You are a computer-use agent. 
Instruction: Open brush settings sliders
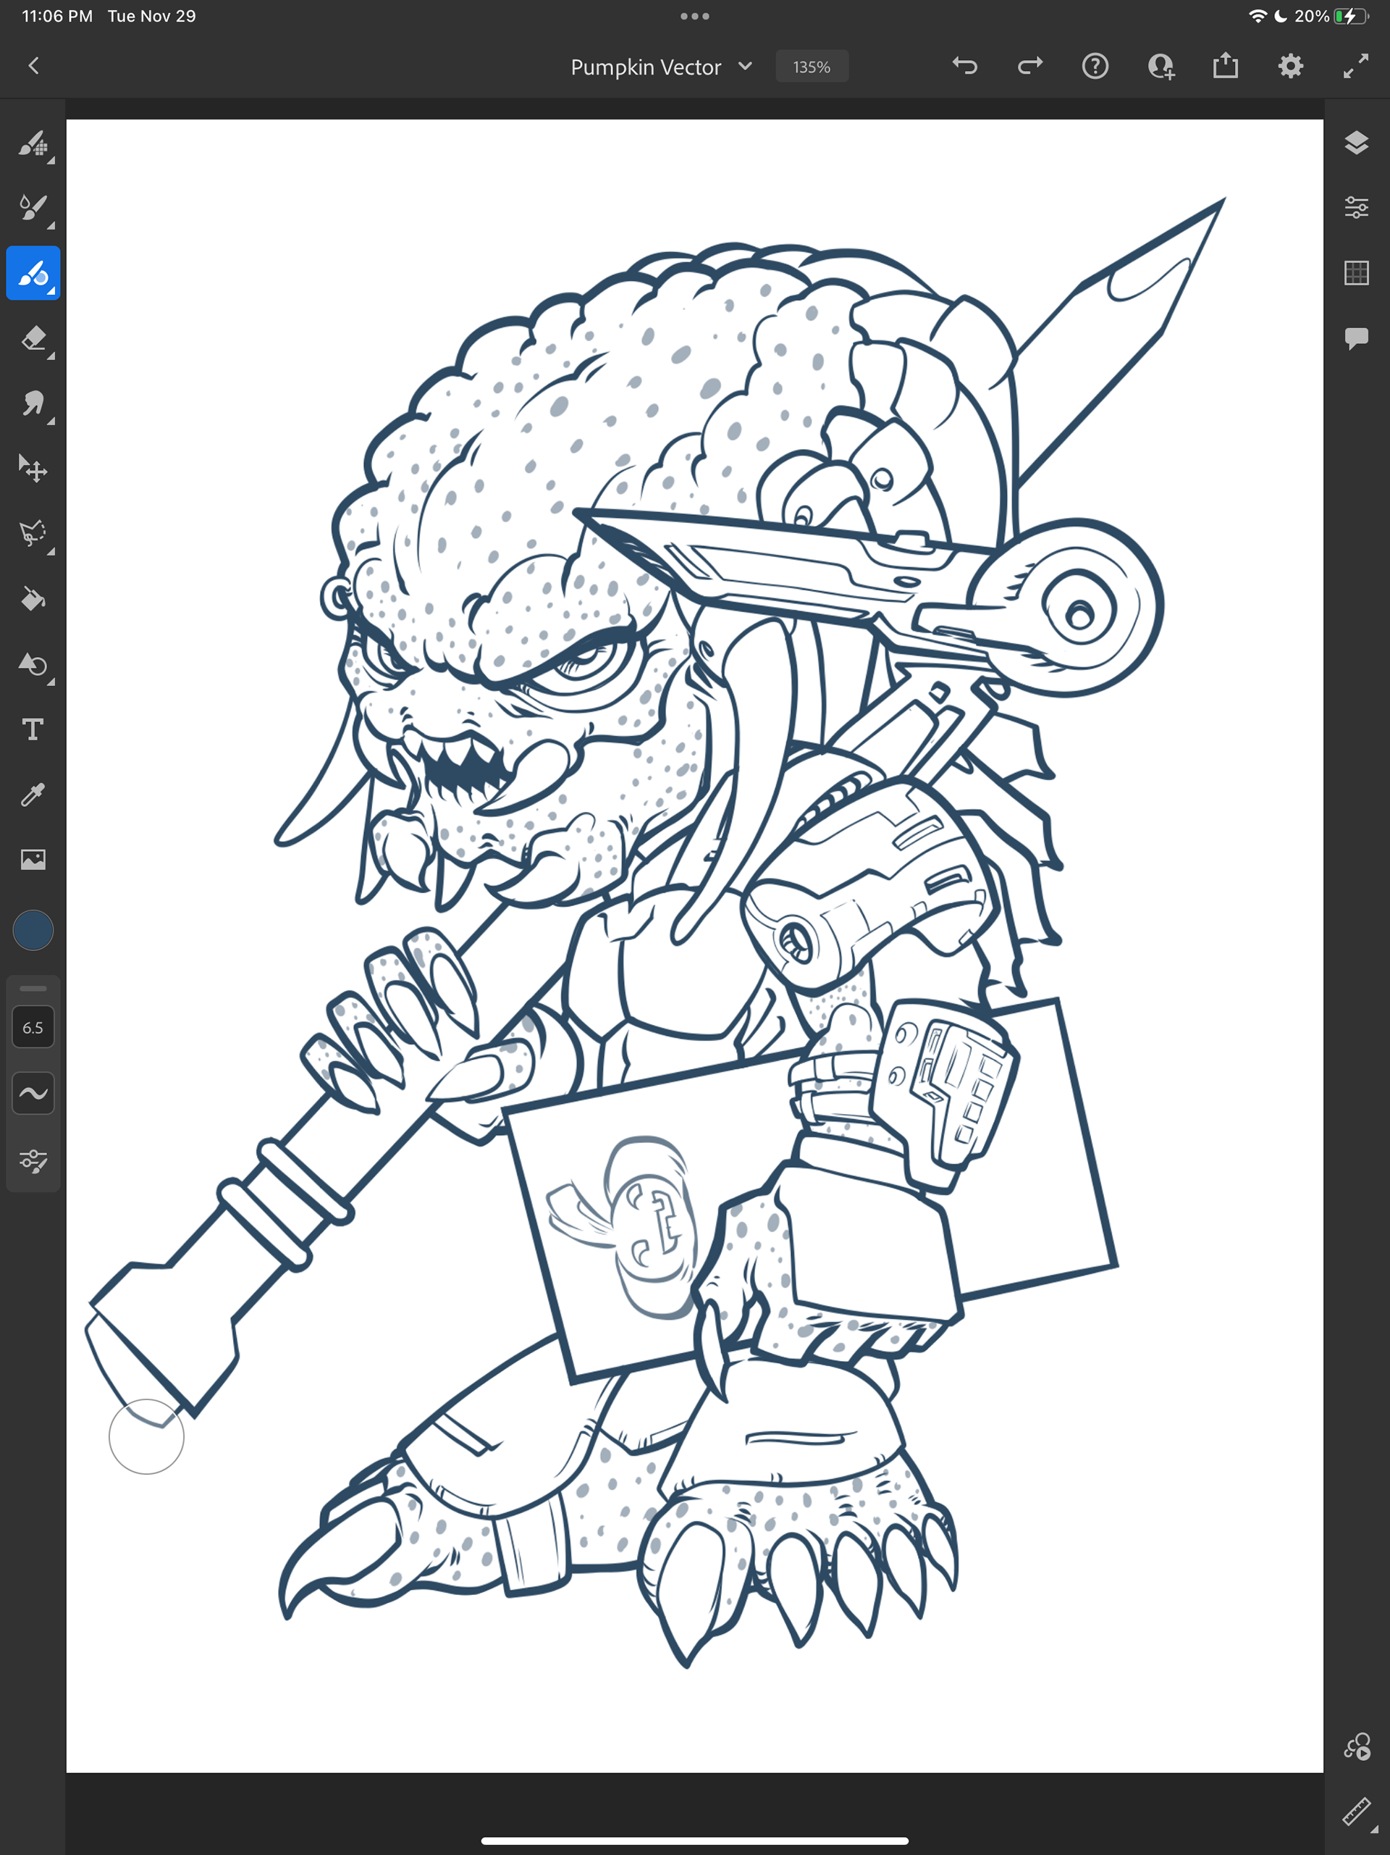[x=33, y=1160]
